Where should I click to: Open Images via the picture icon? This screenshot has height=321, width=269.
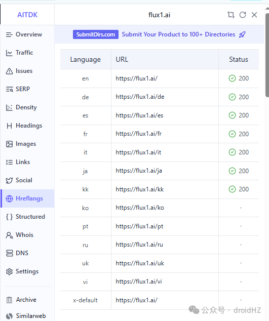(9, 144)
